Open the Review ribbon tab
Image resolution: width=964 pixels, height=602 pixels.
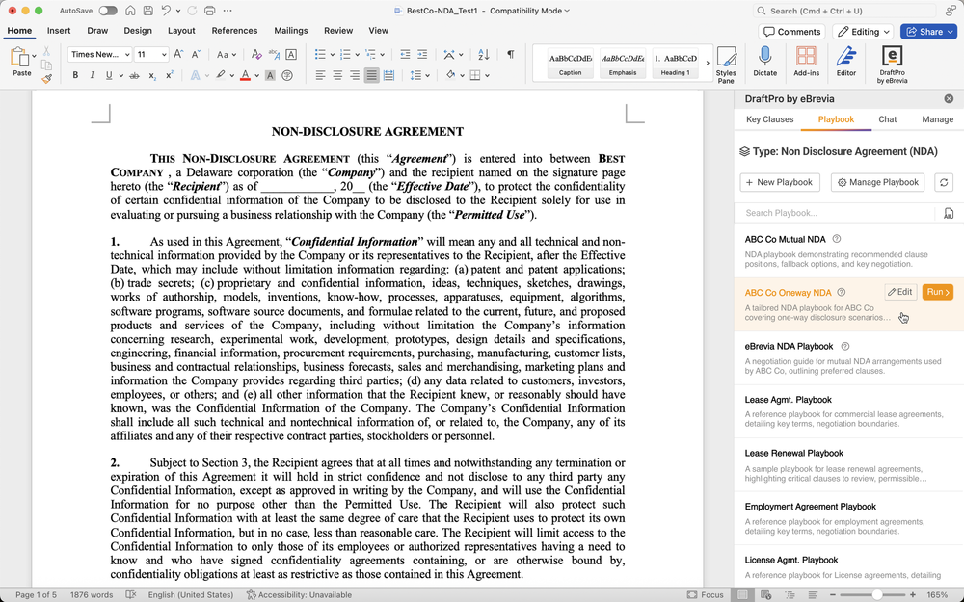click(338, 30)
